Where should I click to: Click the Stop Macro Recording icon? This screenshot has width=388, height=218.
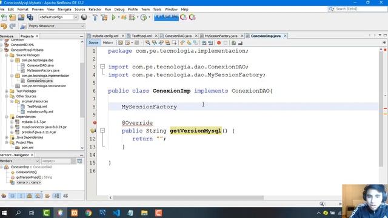(x=226, y=43)
